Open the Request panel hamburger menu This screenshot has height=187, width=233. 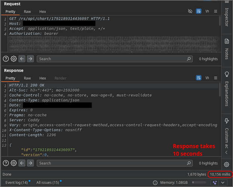215,12
